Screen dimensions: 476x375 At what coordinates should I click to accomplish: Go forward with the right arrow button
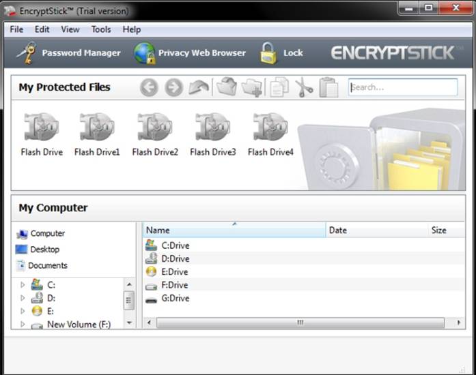point(174,87)
